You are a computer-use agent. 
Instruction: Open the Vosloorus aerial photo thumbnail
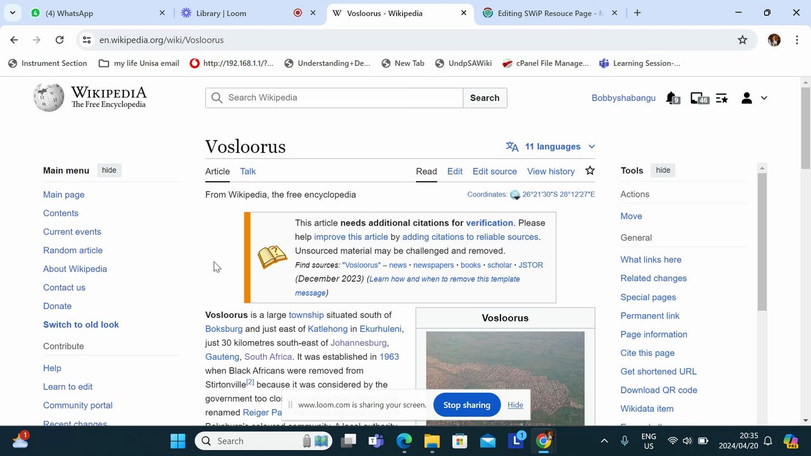click(x=505, y=378)
